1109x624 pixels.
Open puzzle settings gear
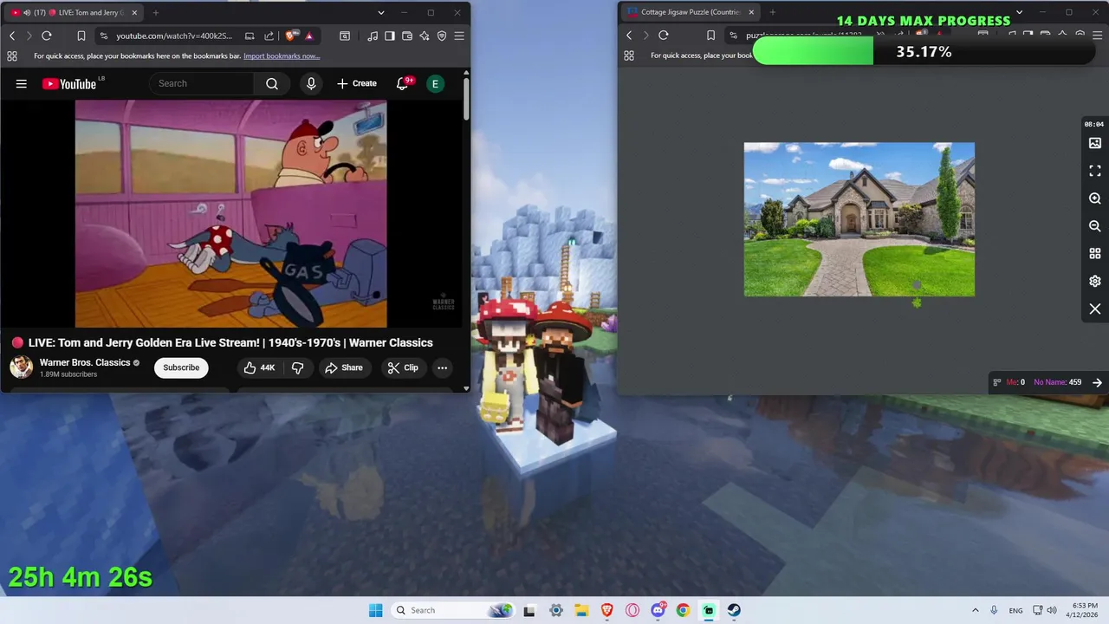pyautogui.click(x=1095, y=282)
